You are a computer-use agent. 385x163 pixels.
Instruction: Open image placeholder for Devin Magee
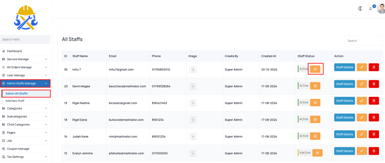[x=193, y=86]
